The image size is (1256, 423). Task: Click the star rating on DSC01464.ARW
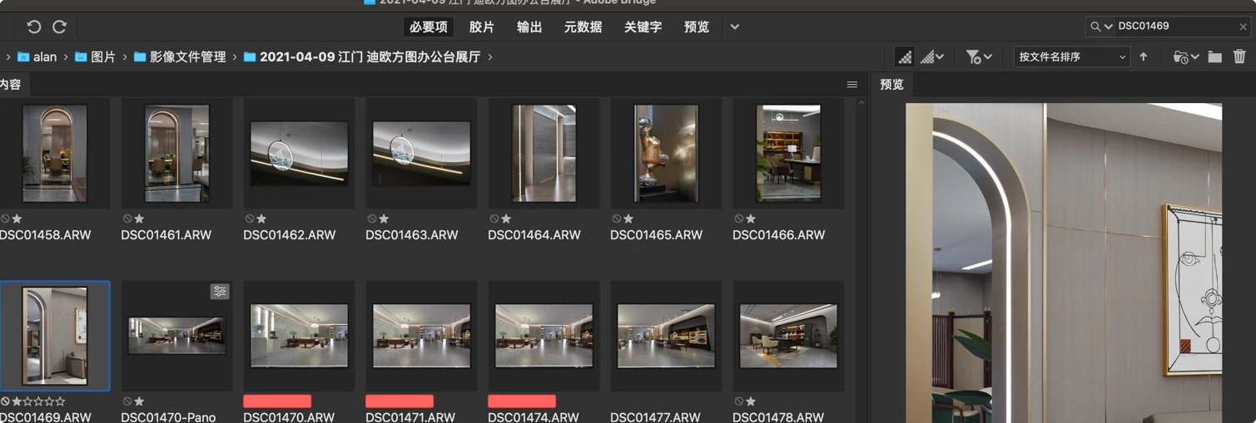coord(506,219)
